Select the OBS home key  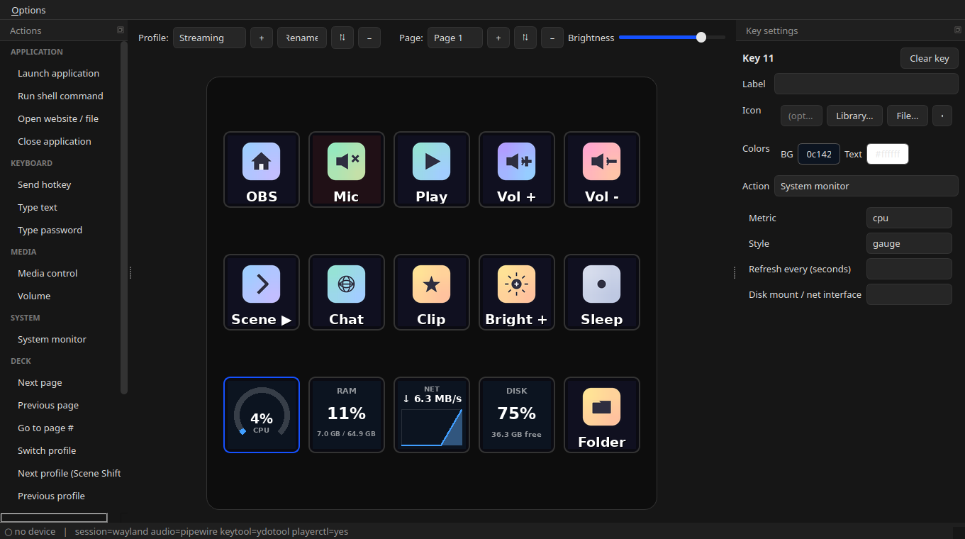click(x=262, y=170)
